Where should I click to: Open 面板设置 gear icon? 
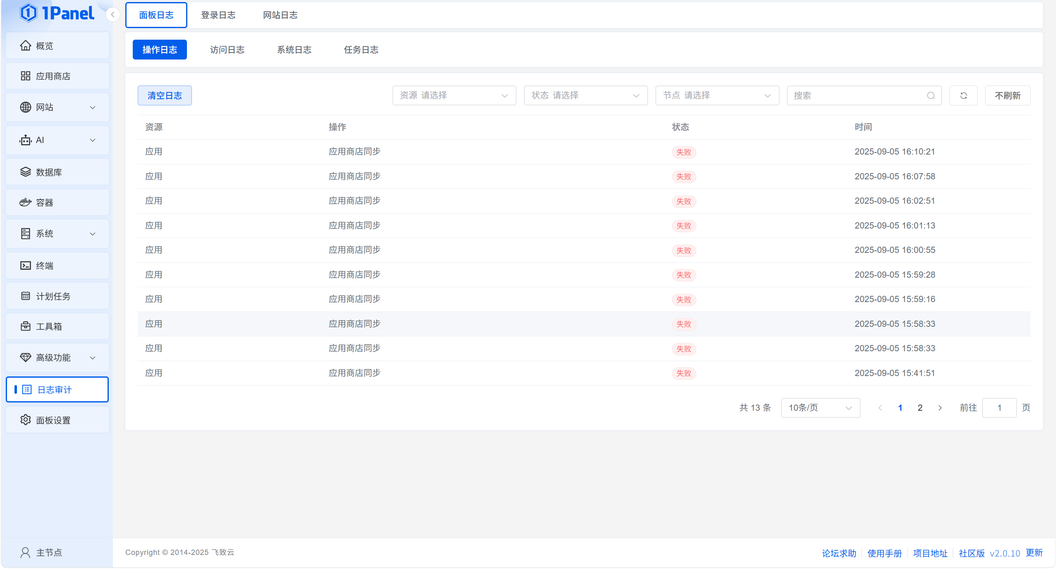[x=26, y=420]
